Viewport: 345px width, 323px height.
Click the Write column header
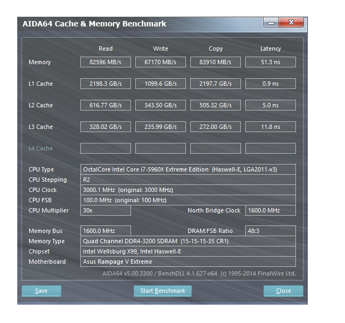(x=161, y=49)
